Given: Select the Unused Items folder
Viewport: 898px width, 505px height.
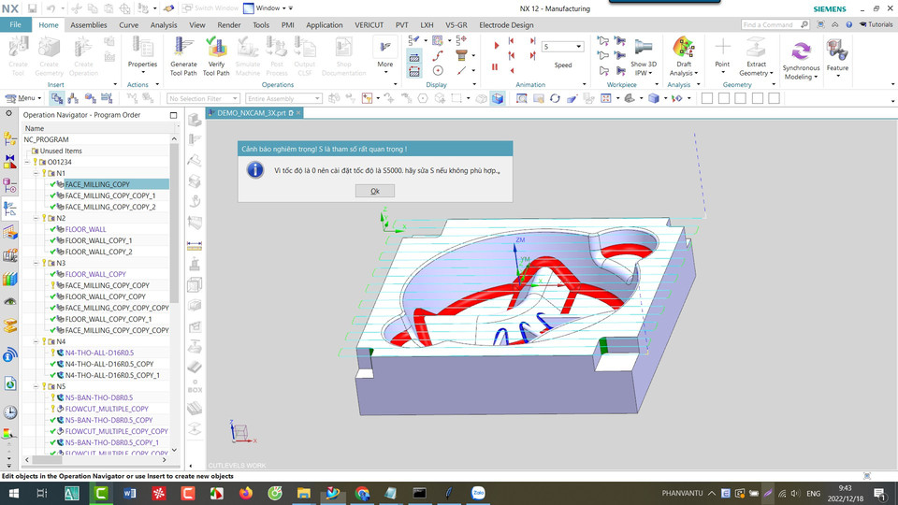Looking at the screenshot, I should click(61, 151).
